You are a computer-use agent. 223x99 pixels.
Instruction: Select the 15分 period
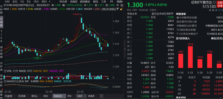point(36,2)
